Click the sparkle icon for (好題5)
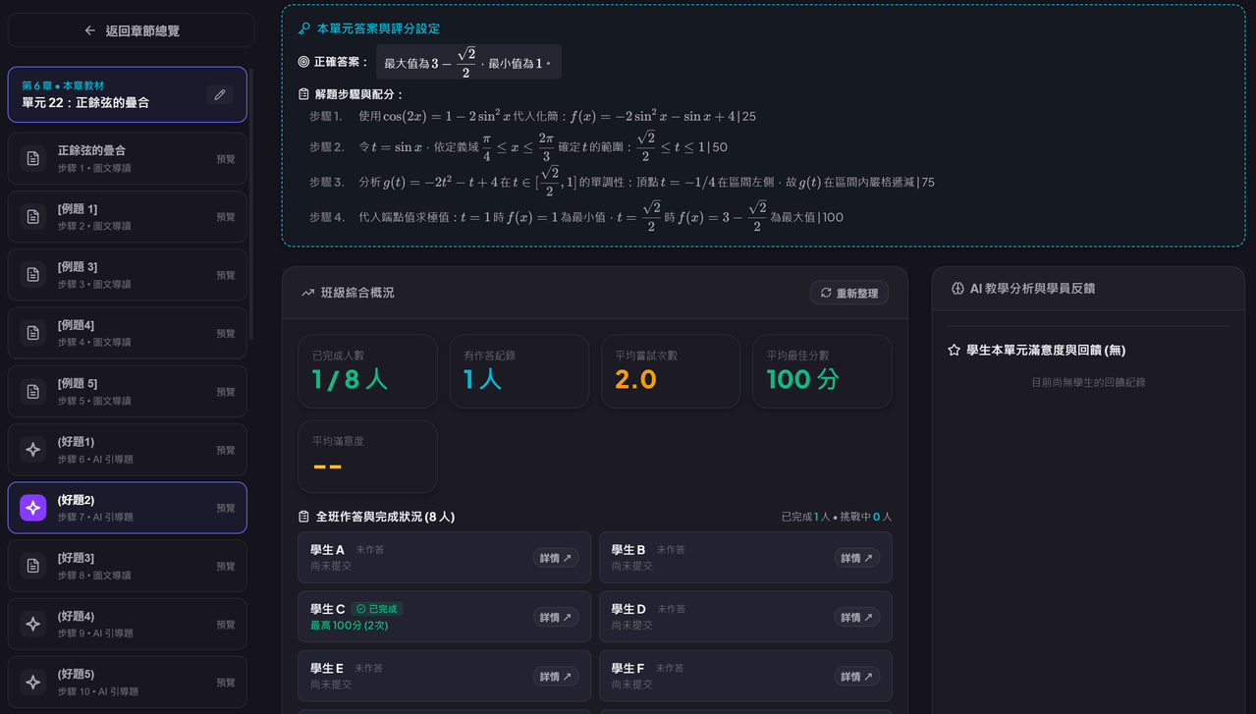1256x714 pixels. click(x=33, y=683)
